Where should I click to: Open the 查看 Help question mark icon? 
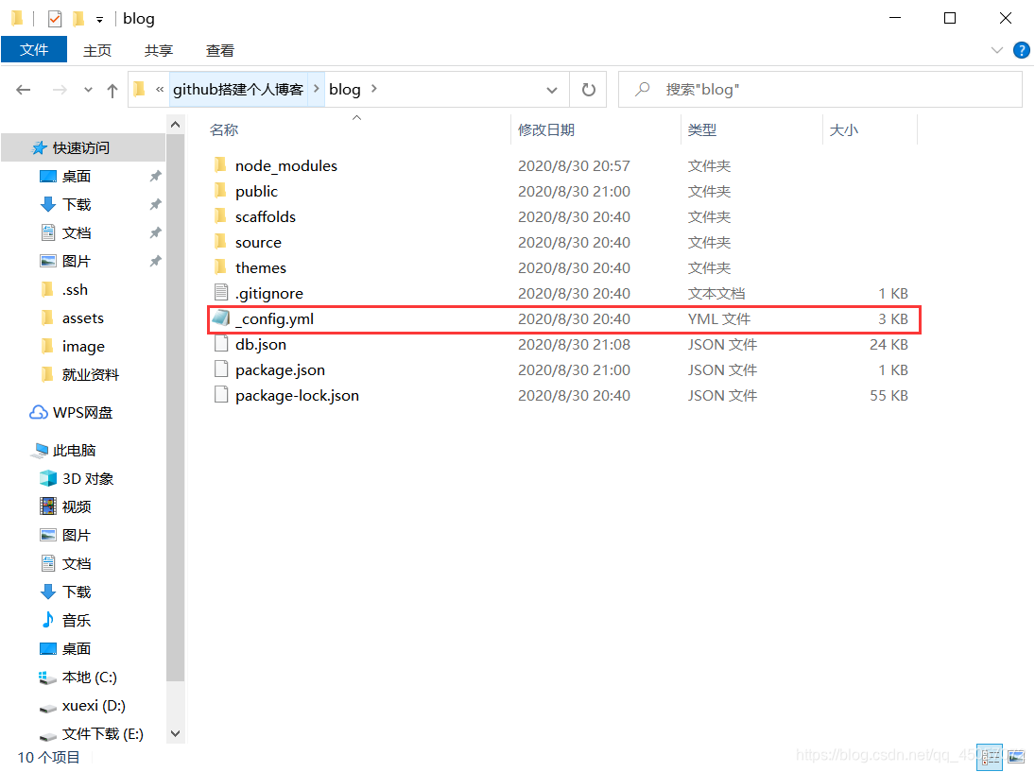click(1022, 50)
